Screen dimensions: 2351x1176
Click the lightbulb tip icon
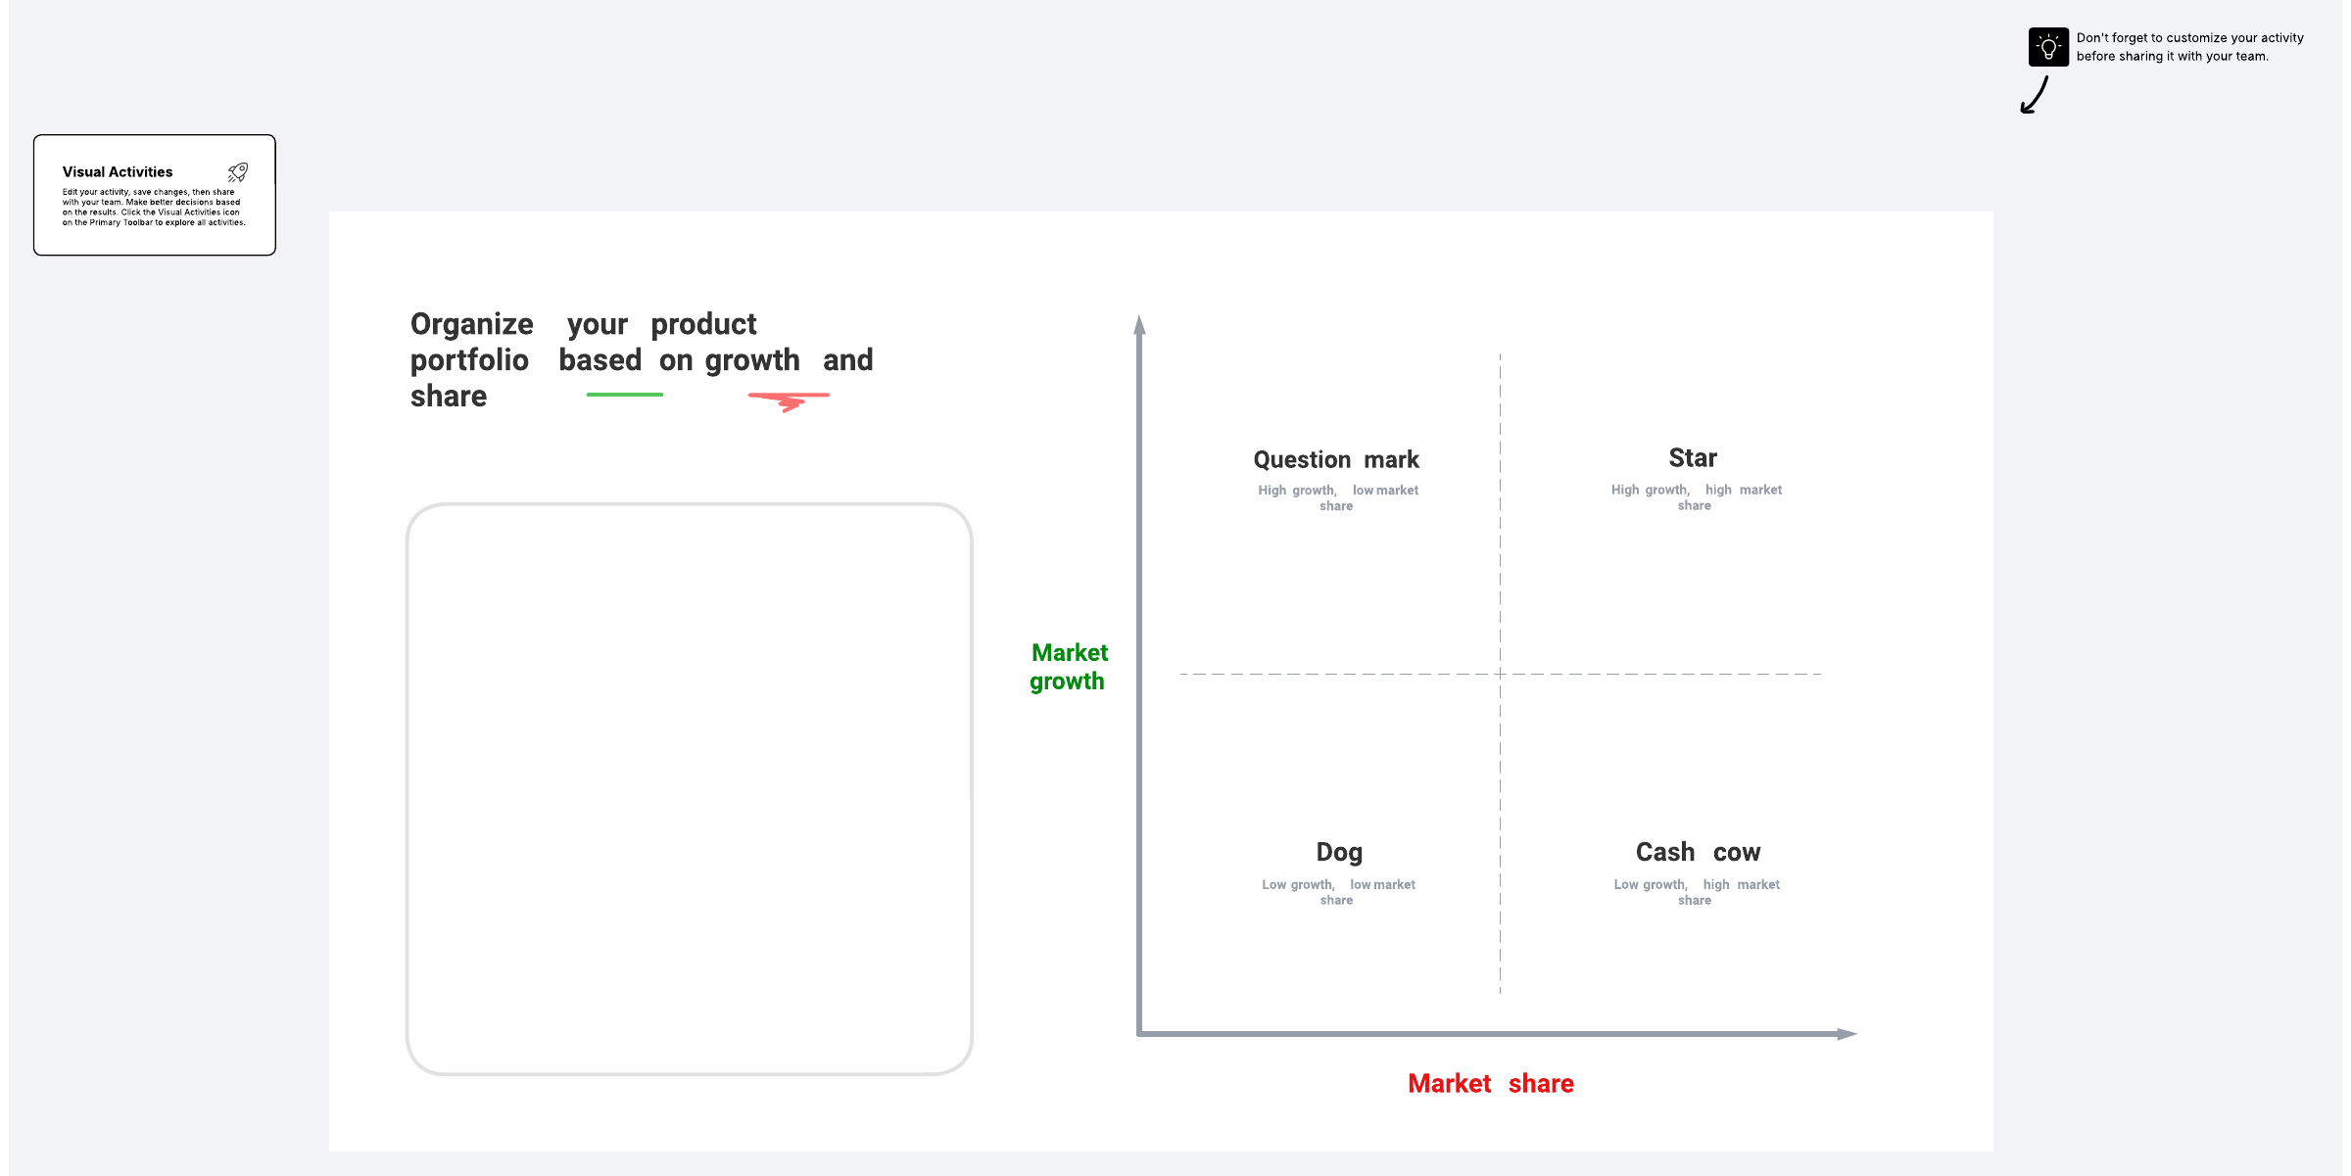tap(2047, 47)
